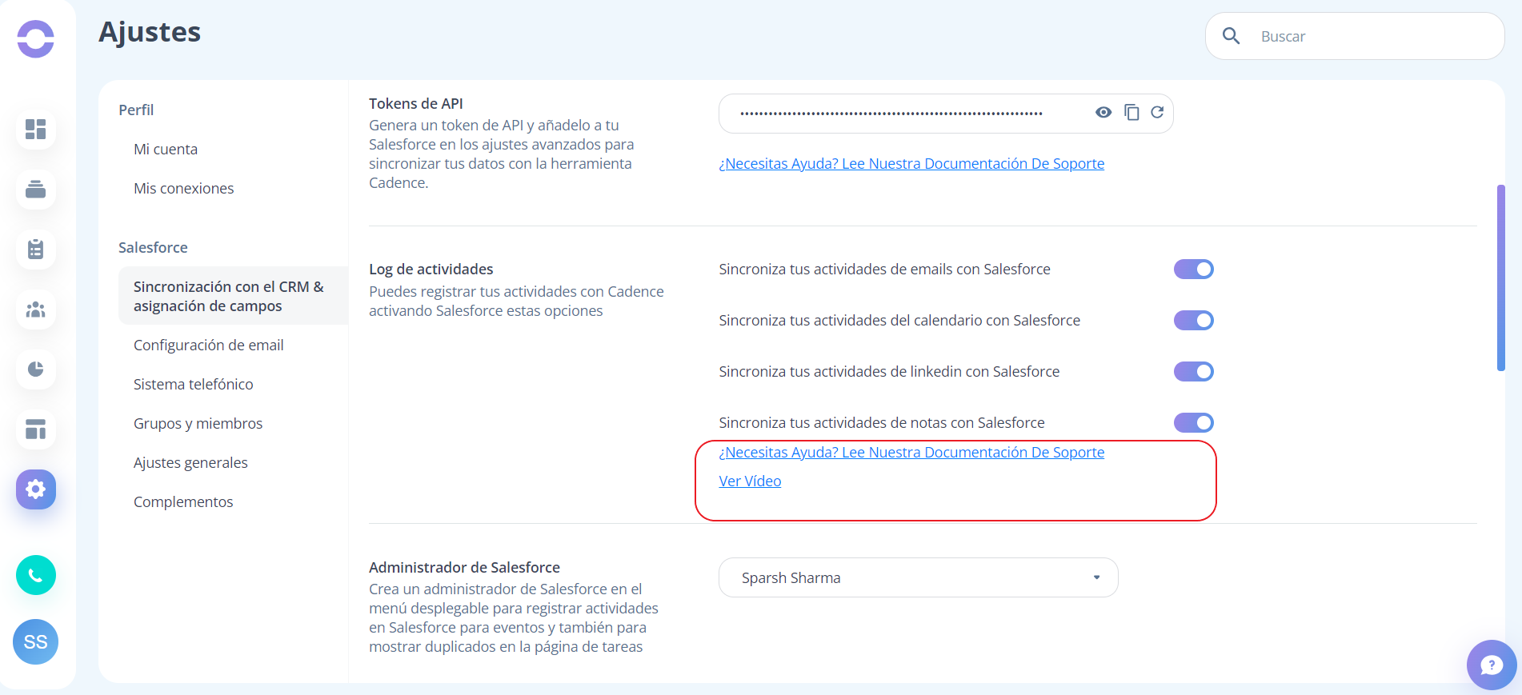Viewport: 1522px width, 695px height.
Task: Open the tasks clipboard icon in sidebar
Action: (x=36, y=249)
